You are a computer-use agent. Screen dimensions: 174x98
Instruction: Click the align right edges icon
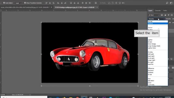(65, 3)
